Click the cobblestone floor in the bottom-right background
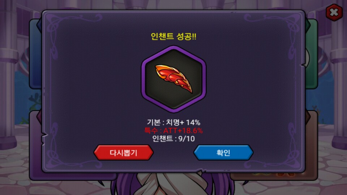Viewport: 347px width, 195px height. click(x=332, y=175)
